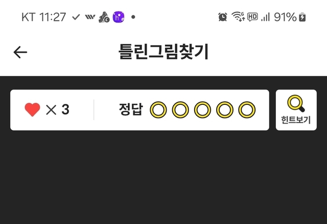Select the first yellow answer circle
This screenshot has width=327, height=224.
(x=158, y=110)
